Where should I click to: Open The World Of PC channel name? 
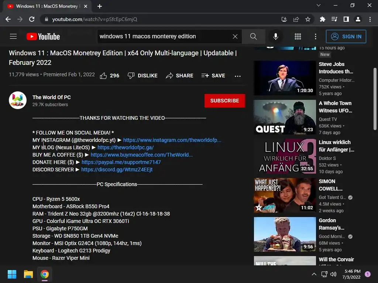coord(52,97)
